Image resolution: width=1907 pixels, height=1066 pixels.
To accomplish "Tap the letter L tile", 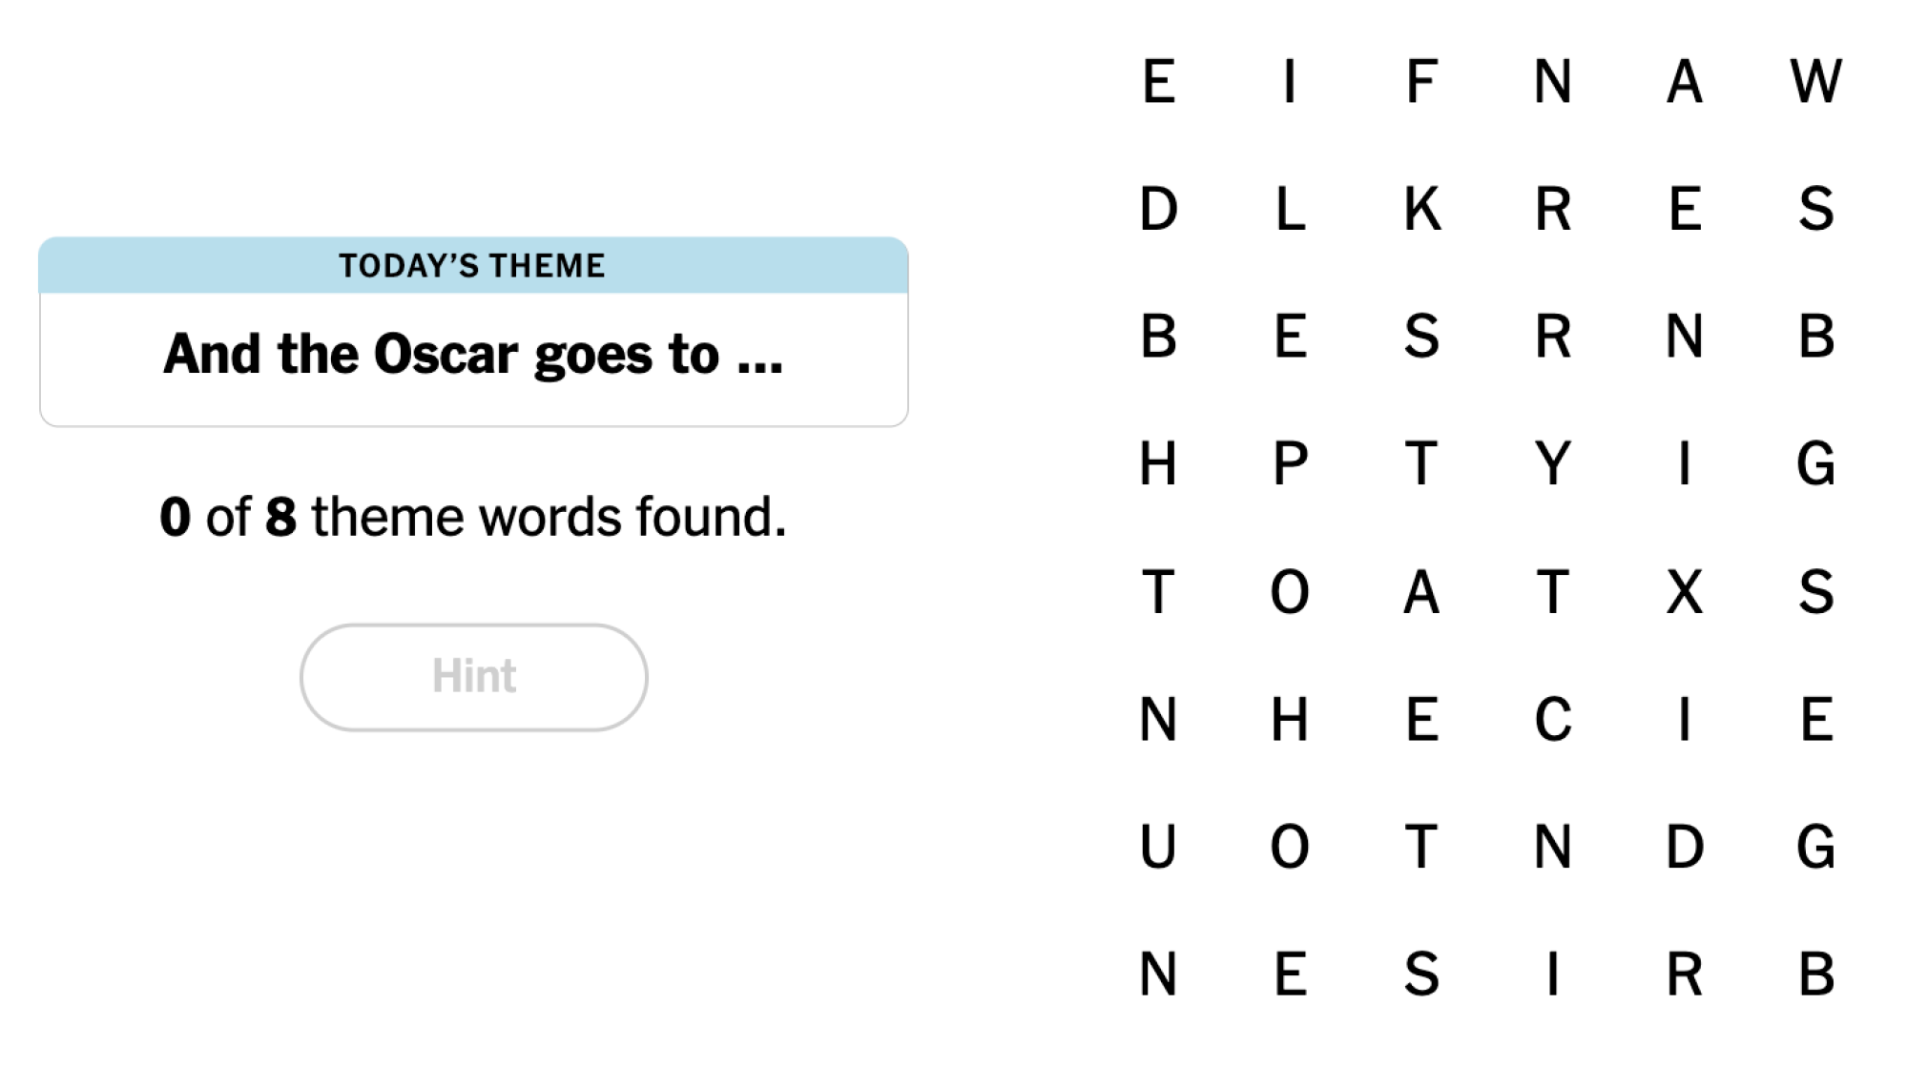I will tap(1290, 209).
